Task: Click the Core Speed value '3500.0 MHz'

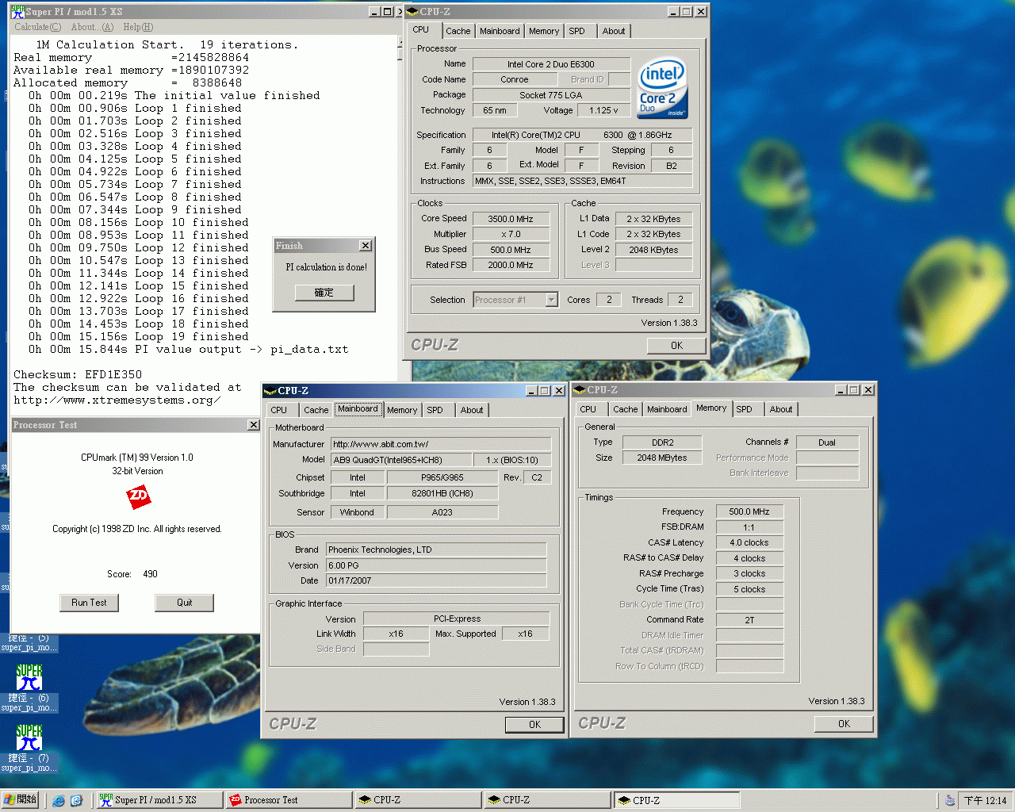Action: click(x=511, y=219)
